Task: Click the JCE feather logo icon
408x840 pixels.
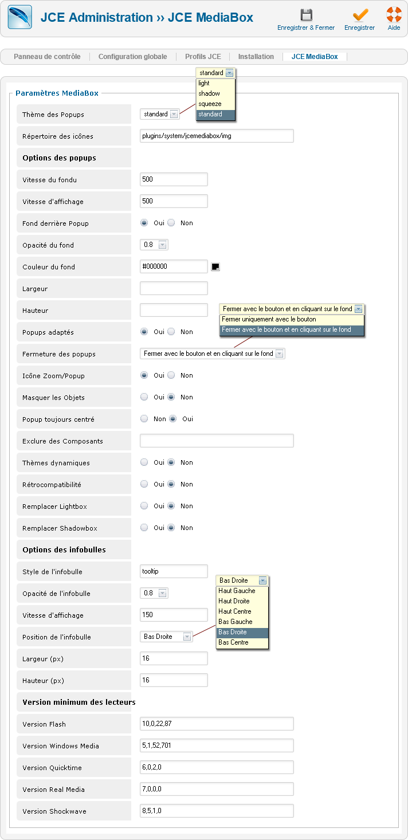Action: tap(19, 17)
